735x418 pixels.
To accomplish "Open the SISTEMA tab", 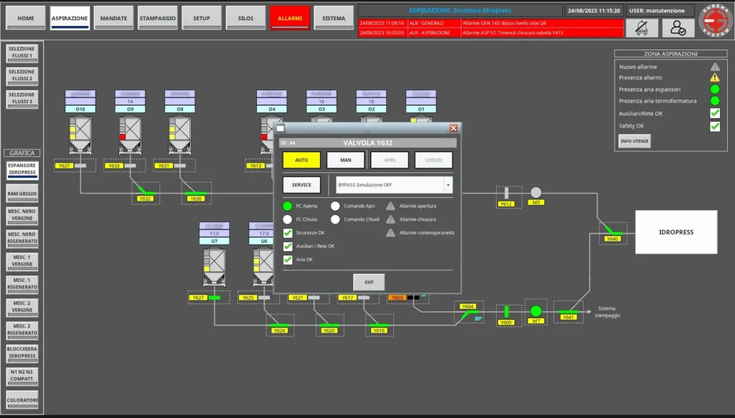I will pyautogui.click(x=334, y=18).
